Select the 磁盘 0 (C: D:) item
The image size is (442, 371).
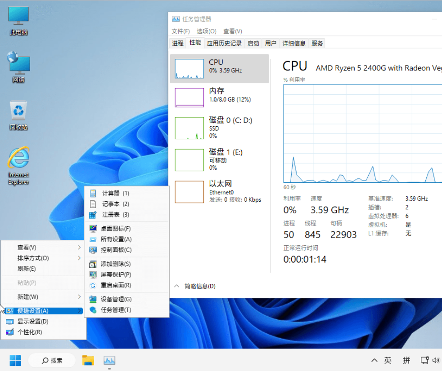click(x=219, y=128)
